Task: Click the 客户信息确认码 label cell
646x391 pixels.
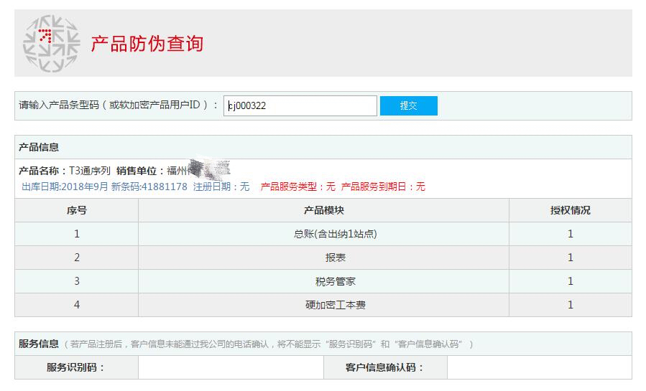Action: [386, 367]
